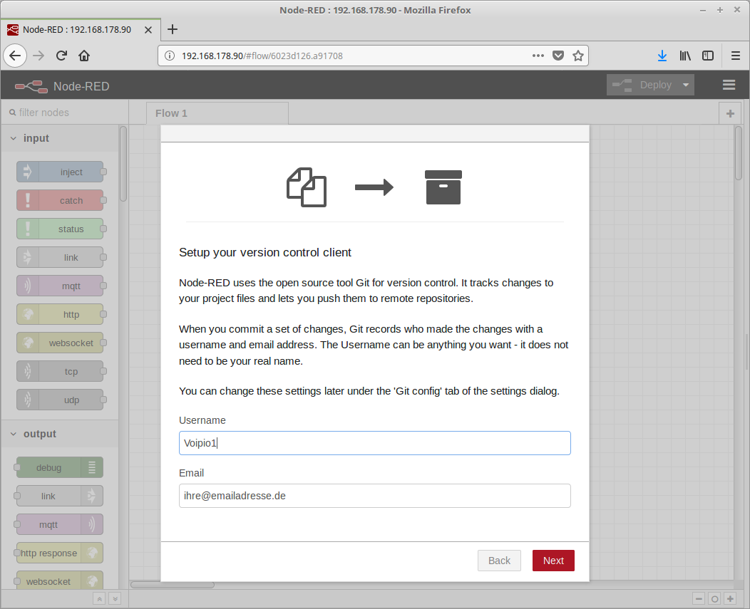Screen dimensions: 750x609
Task: Click into the Username text field
Action: coord(374,443)
